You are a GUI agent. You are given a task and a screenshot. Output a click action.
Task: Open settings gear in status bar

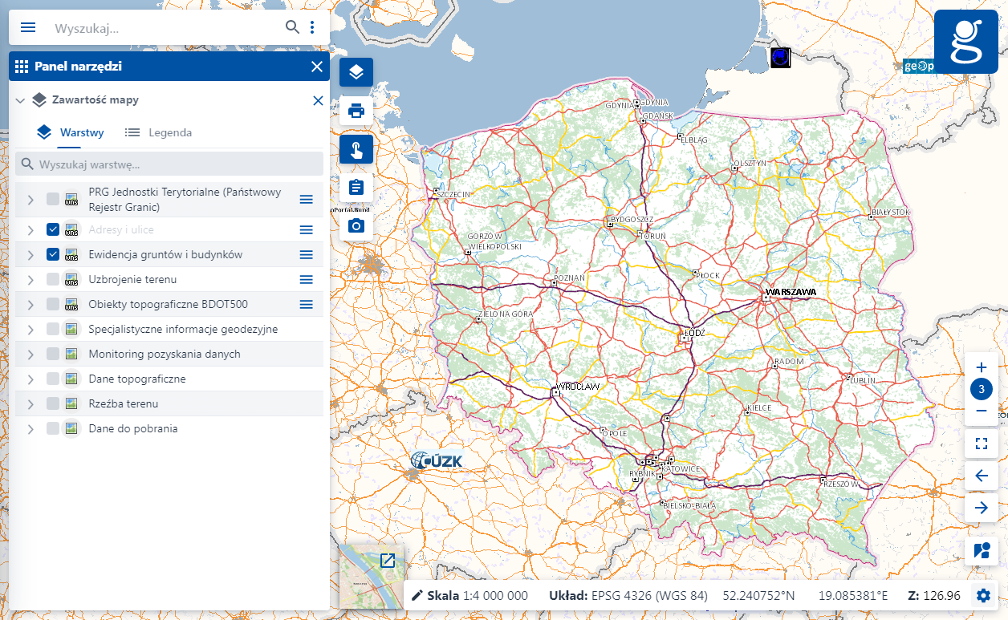[982, 595]
